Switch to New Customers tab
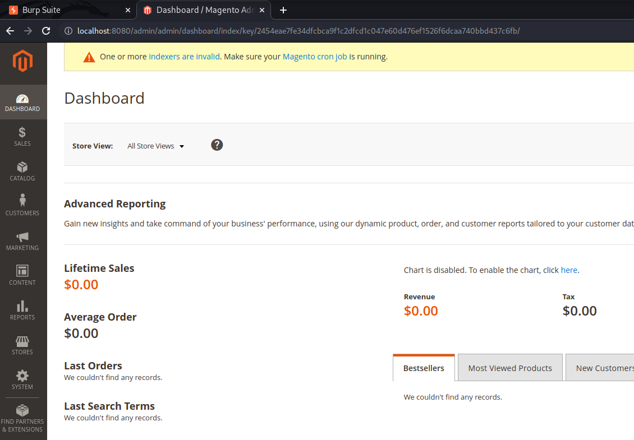The height and width of the screenshot is (440, 634). point(600,368)
